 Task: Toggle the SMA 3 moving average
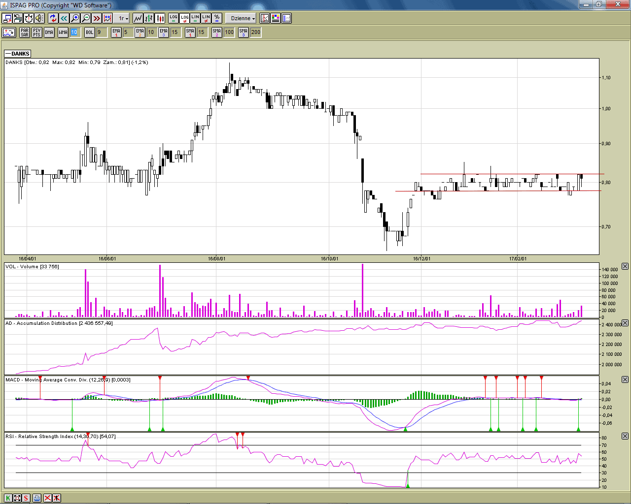243,32
